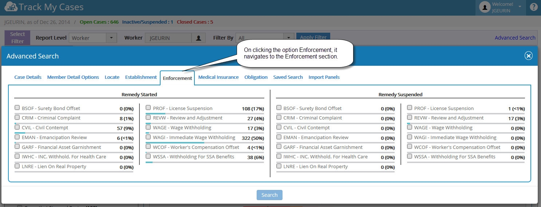Open the Saved Search tab
The width and height of the screenshot is (541, 207).
tap(288, 77)
